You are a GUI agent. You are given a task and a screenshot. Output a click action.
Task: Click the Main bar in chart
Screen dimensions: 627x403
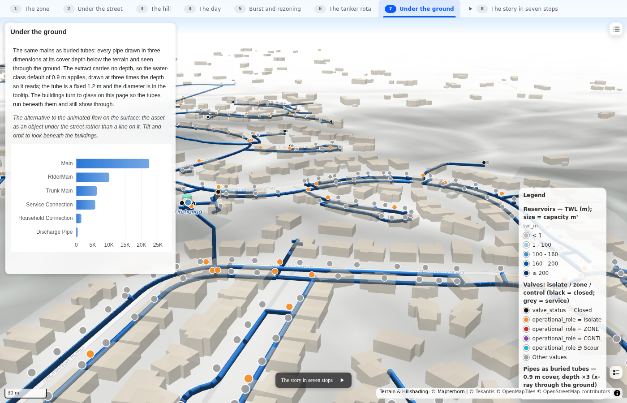coord(113,163)
